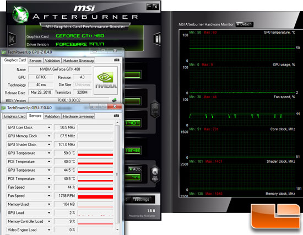Click BIOS Version field '70.00.19.00.02'
The image size is (303, 235).
pos(69,100)
